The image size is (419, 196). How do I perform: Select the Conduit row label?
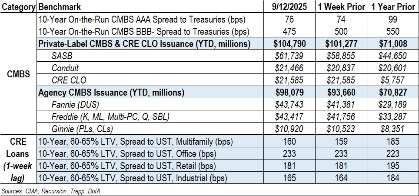click(65, 68)
